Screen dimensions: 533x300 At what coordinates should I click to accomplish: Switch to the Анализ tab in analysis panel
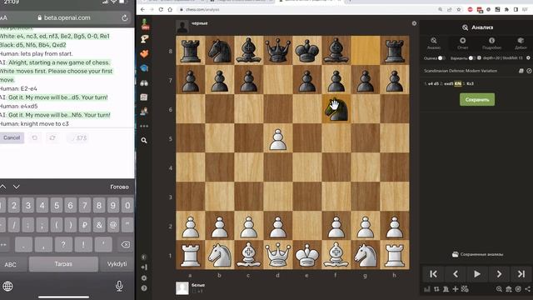click(434, 43)
